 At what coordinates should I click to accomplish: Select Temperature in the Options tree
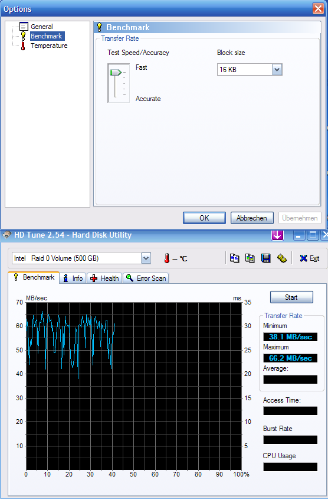(49, 46)
